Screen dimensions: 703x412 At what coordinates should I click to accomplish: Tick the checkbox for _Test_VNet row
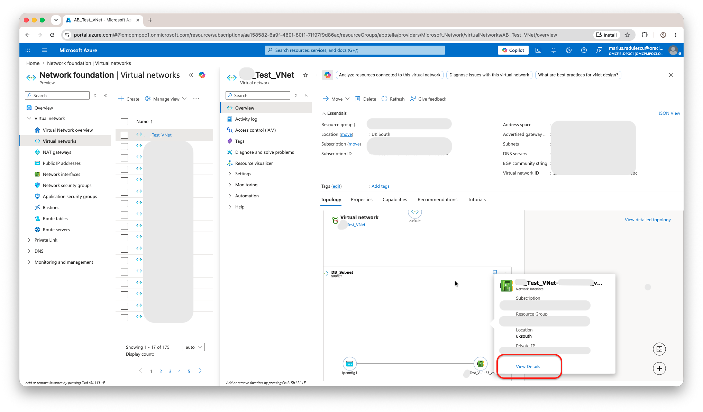(x=125, y=135)
